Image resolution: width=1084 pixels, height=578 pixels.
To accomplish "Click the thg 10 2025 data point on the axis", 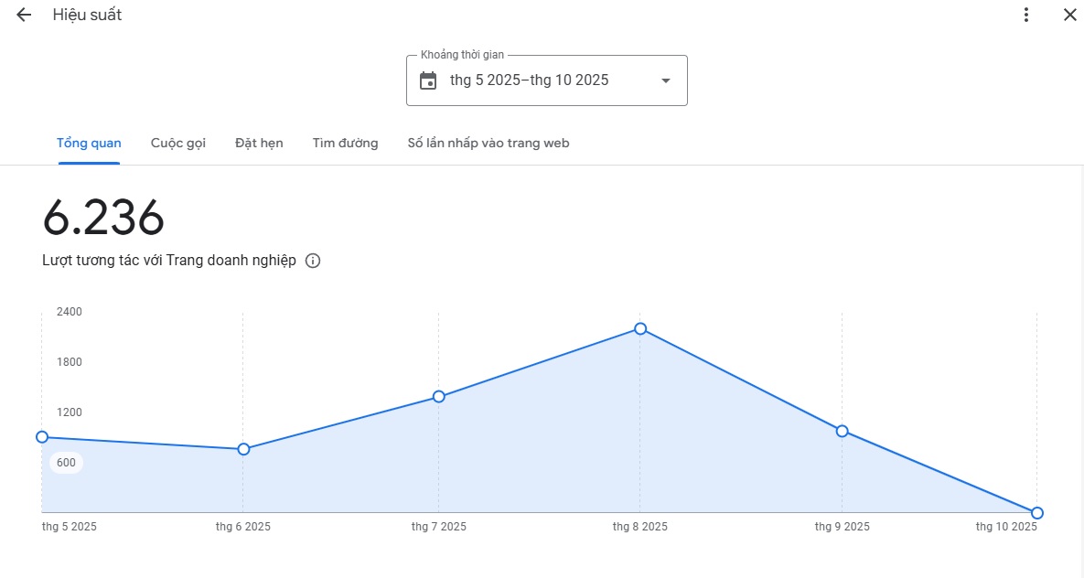I will click(1036, 512).
